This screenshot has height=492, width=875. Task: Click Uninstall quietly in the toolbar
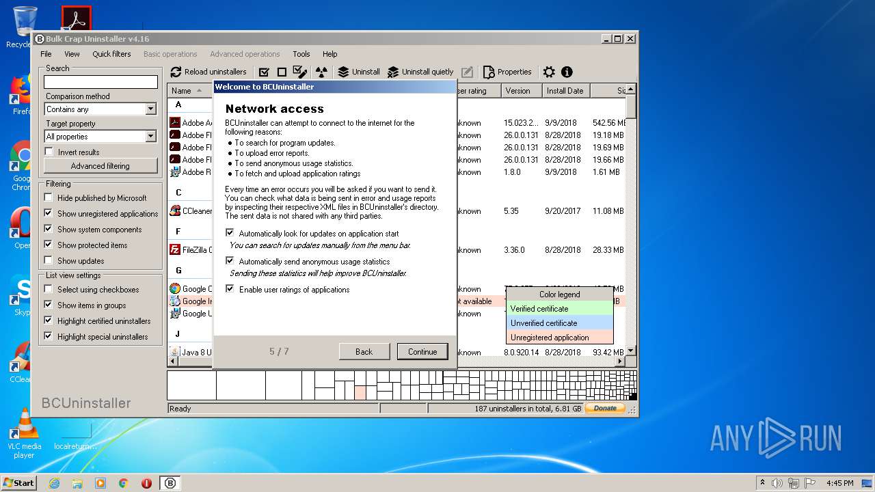tap(420, 72)
